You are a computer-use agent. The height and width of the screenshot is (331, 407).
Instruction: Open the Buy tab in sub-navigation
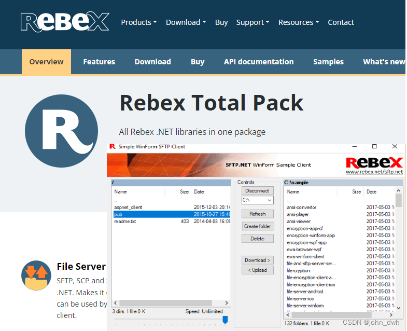tap(198, 62)
